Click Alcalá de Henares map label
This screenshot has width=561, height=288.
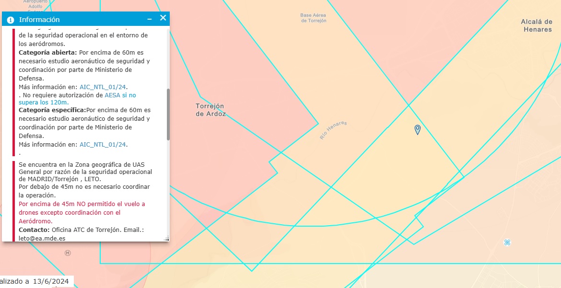(537, 25)
